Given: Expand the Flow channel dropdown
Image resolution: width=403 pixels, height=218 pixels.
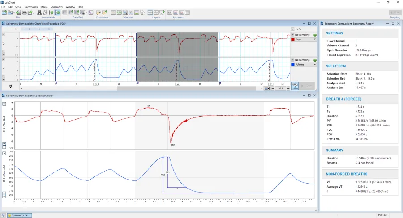Looking at the screenshot, I should [315, 39].
